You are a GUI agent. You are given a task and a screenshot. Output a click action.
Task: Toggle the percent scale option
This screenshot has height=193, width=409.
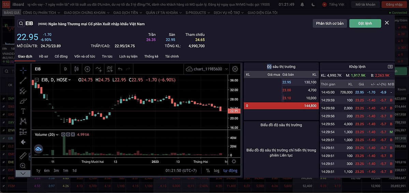point(208,171)
